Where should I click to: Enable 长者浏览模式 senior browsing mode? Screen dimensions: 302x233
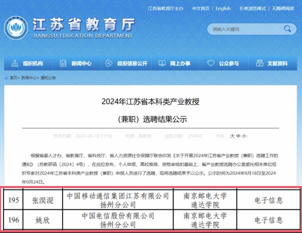tap(252, 9)
